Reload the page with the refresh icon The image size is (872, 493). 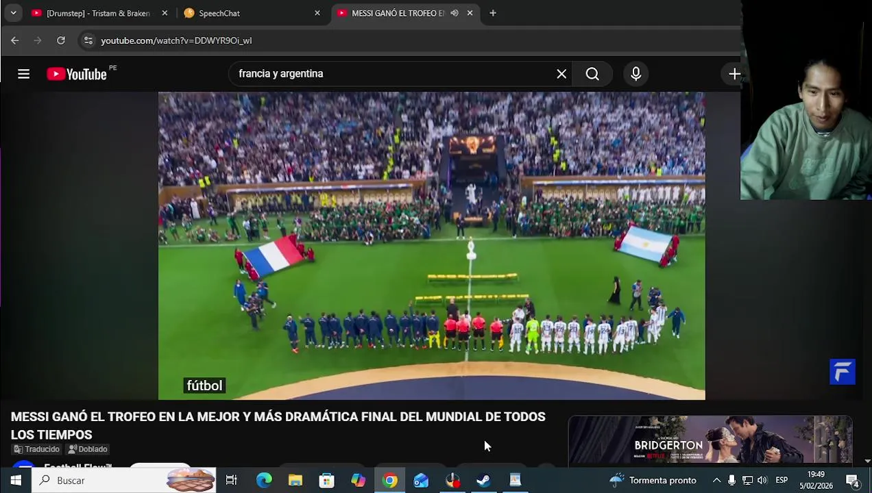[61, 40]
